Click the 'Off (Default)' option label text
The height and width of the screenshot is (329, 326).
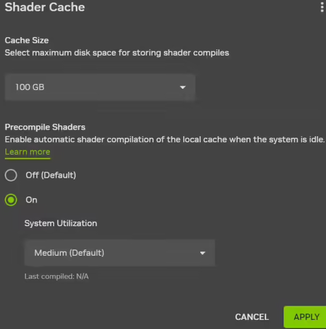50,175
